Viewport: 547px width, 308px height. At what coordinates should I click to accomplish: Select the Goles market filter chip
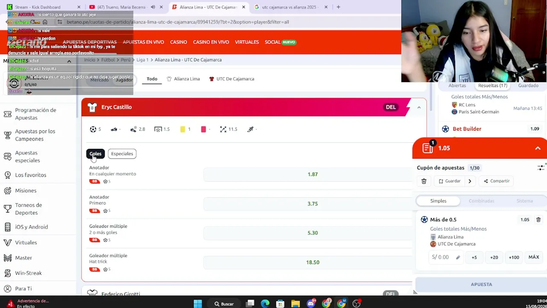pyautogui.click(x=95, y=154)
